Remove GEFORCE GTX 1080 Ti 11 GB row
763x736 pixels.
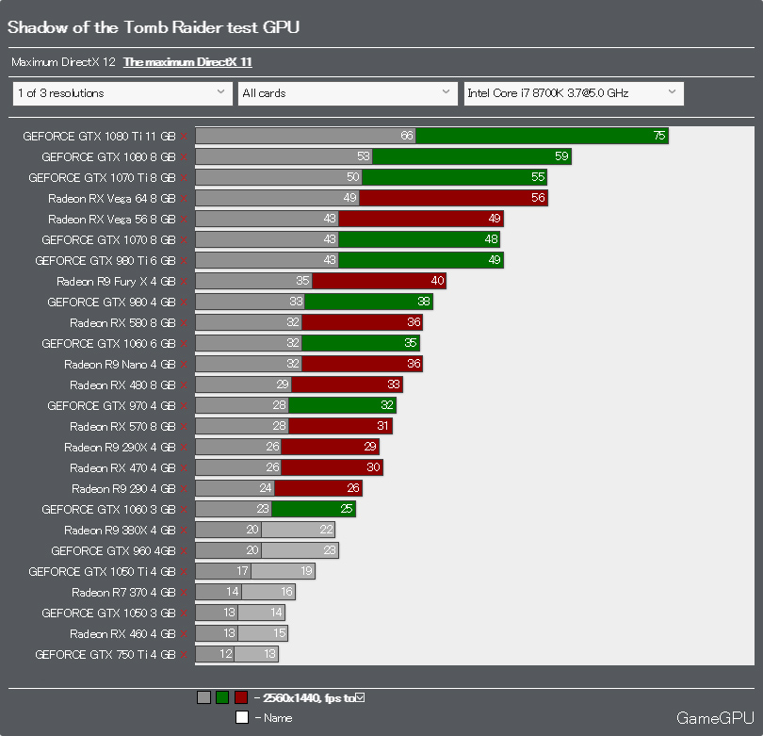pyautogui.click(x=184, y=137)
